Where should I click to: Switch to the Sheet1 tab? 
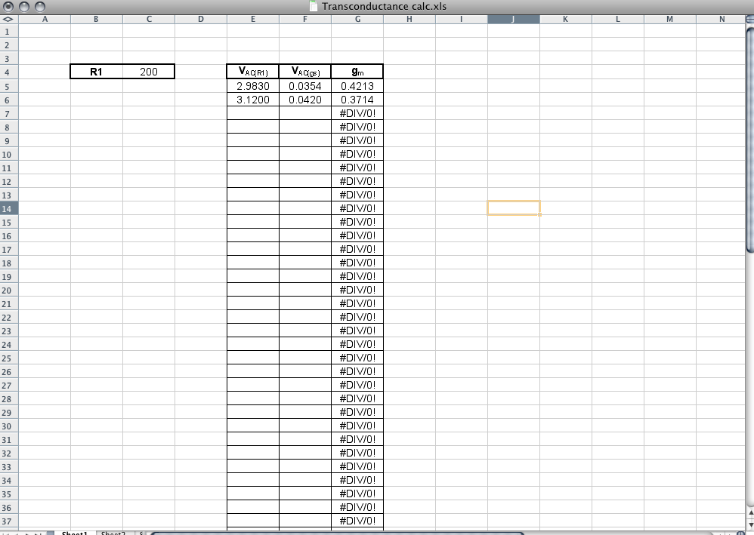pyautogui.click(x=75, y=533)
